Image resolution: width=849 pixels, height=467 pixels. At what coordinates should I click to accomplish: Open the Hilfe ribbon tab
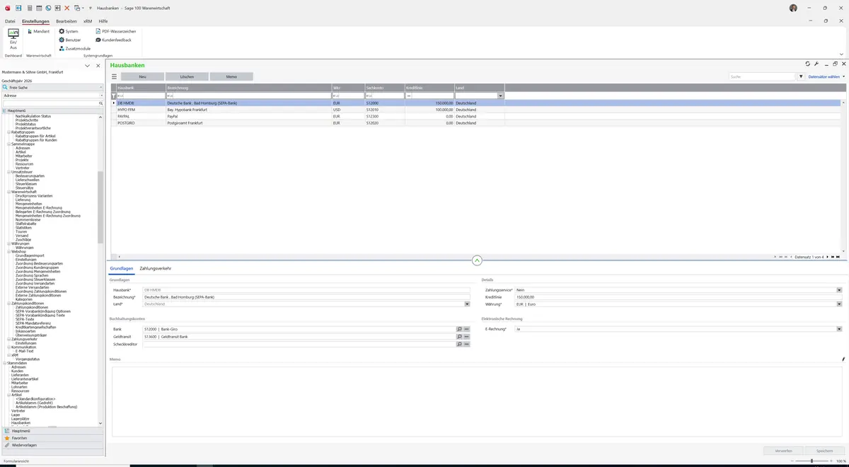(103, 21)
